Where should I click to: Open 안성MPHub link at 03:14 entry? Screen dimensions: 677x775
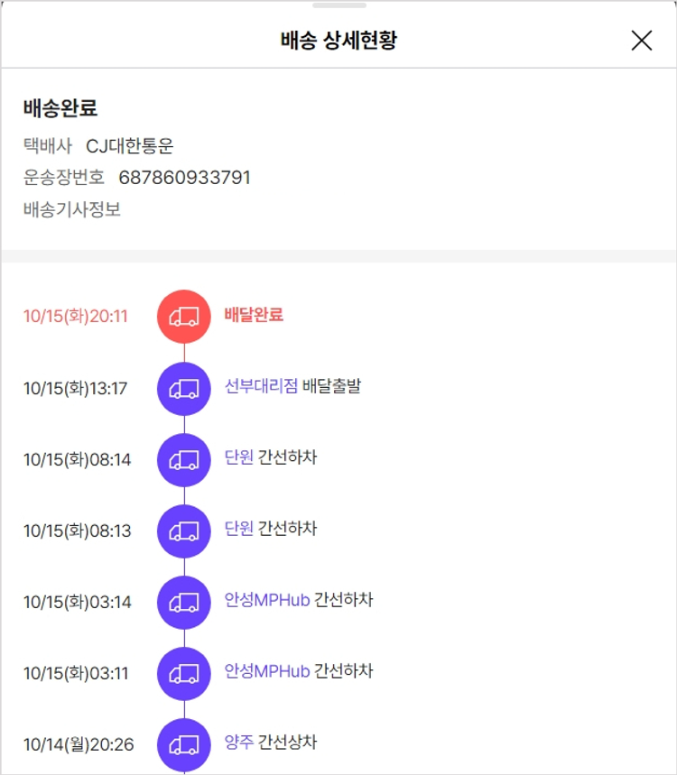267,600
